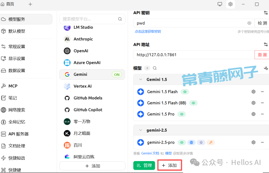Click API 密钥 settings icon
This screenshot has height=173, width=269.
point(266,13)
